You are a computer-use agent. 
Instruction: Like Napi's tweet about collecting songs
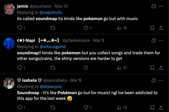pos(86,68)
